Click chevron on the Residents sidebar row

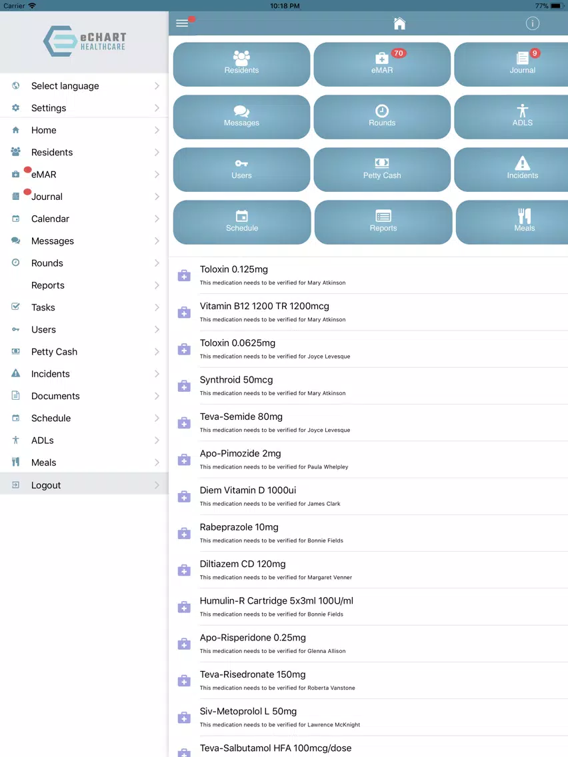pyautogui.click(x=157, y=152)
